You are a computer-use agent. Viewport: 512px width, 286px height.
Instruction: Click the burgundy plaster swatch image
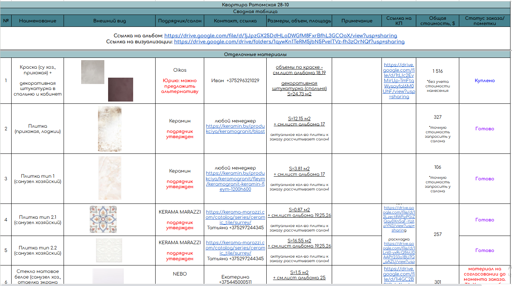(120, 90)
